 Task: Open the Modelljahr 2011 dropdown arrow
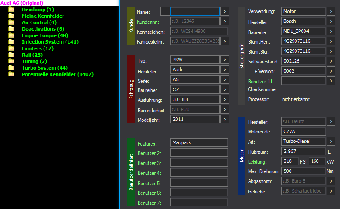pyautogui.click(x=225, y=119)
